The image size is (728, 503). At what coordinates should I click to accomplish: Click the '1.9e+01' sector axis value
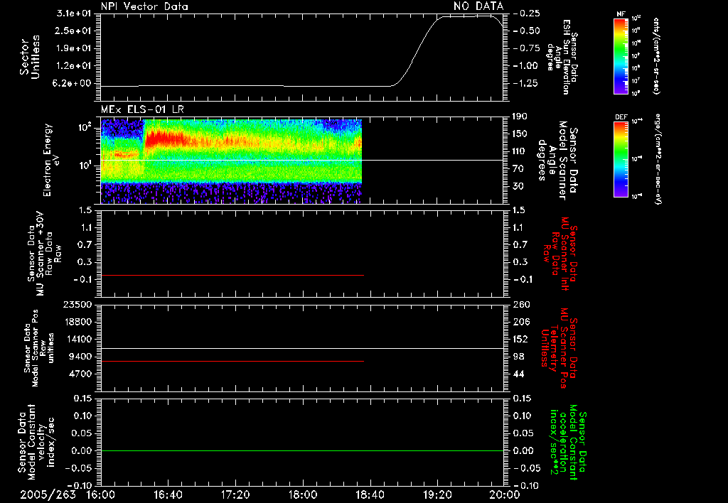pyautogui.click(x=74, y=48)
